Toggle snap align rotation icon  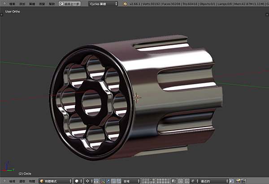[x=231, y=181]
